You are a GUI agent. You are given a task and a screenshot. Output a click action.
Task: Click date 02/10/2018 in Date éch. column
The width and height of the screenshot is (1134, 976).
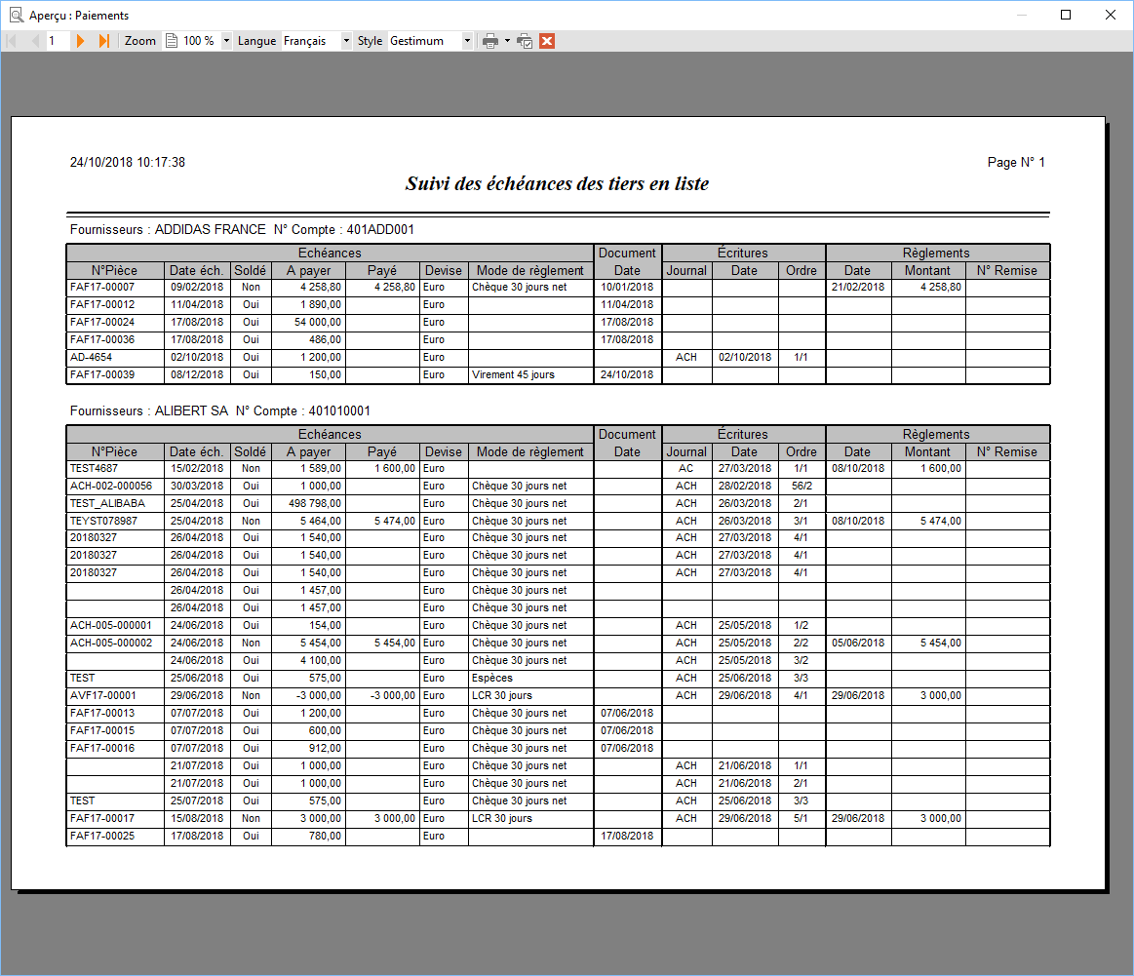pyautogui.click(x=197, y=357)
